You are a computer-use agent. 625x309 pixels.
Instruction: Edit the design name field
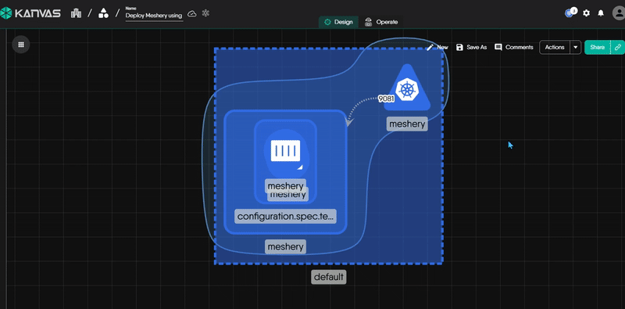(154, 16)
